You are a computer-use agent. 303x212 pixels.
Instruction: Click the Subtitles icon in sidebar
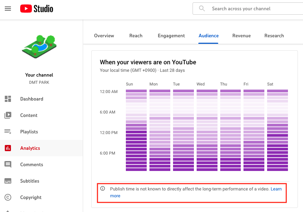[x=8, y=181]
